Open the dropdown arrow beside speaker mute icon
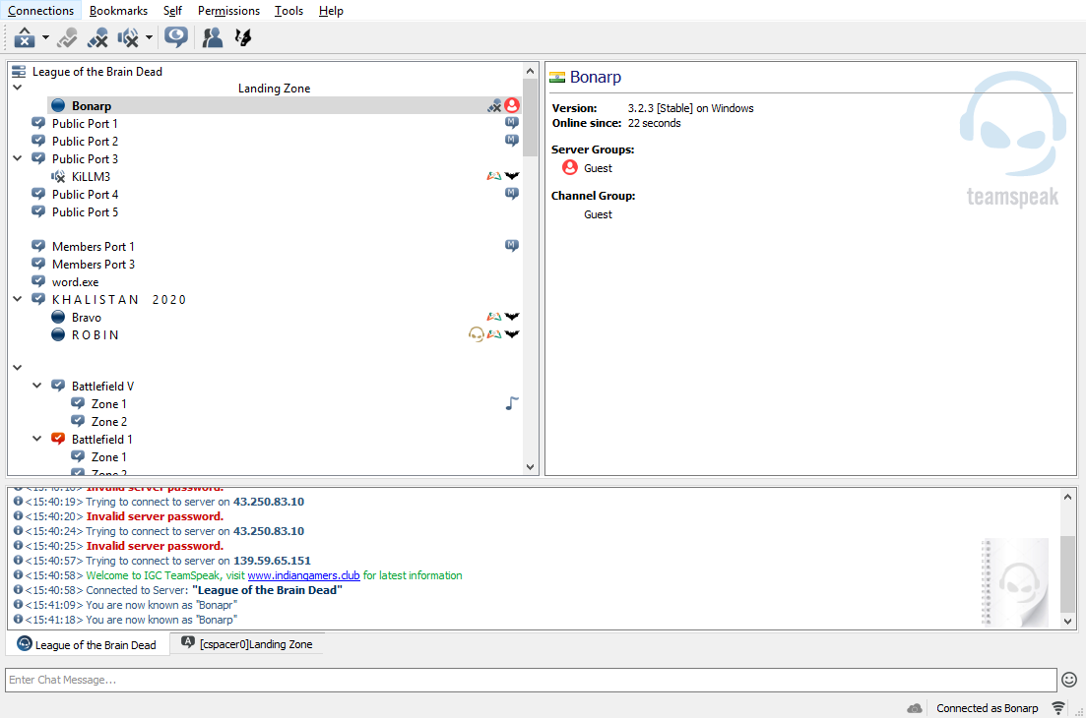 pos(149,37)
